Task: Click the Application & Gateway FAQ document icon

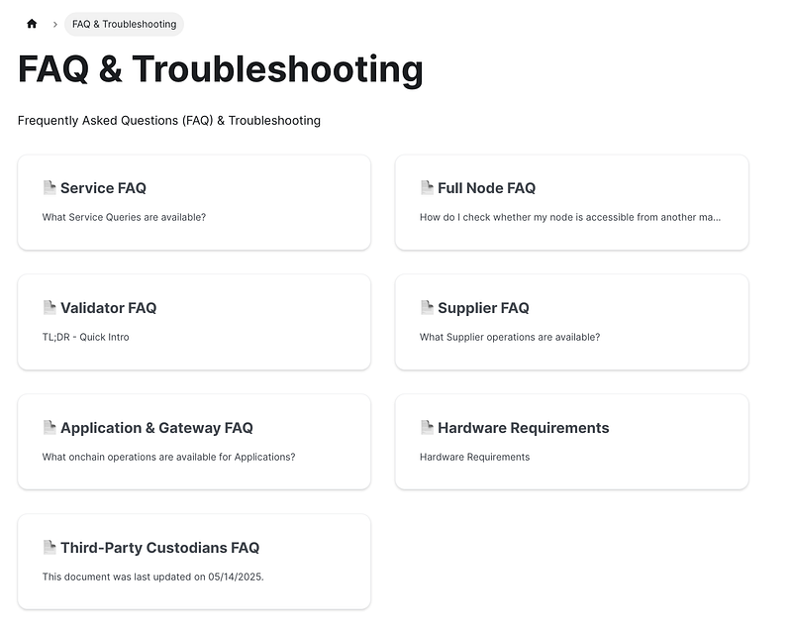Action: point(49,427)
